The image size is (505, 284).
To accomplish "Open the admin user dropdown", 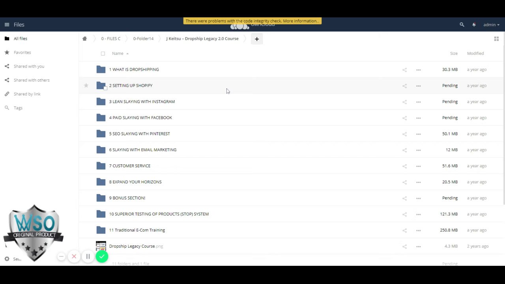I will pos(491,24).
